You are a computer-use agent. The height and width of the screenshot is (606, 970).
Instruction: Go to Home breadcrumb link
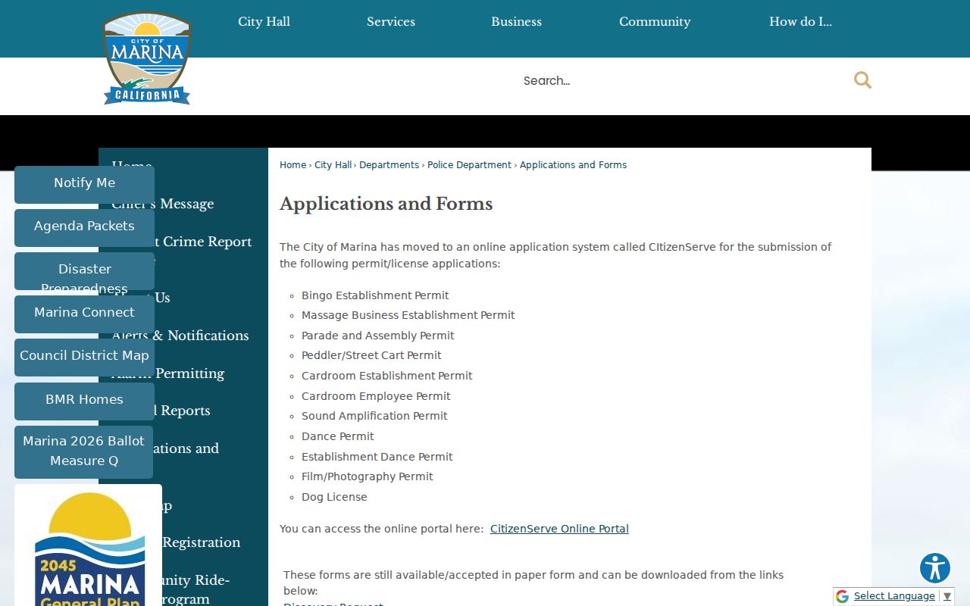(x=293, y=165)
